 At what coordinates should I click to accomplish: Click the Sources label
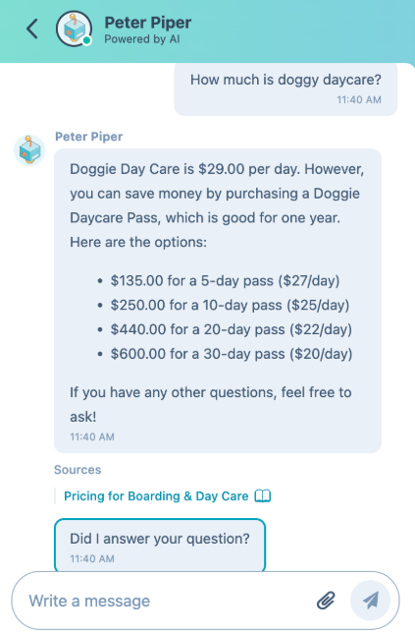tap(78, 470)
